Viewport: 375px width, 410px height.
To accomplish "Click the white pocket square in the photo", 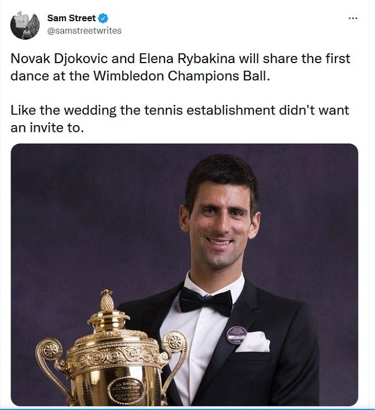I will point(252,341).
